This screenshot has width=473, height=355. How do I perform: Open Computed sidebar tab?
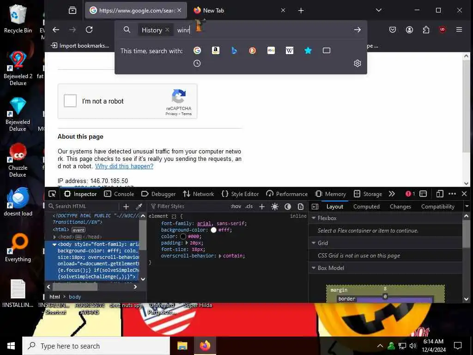coord(366,207)
